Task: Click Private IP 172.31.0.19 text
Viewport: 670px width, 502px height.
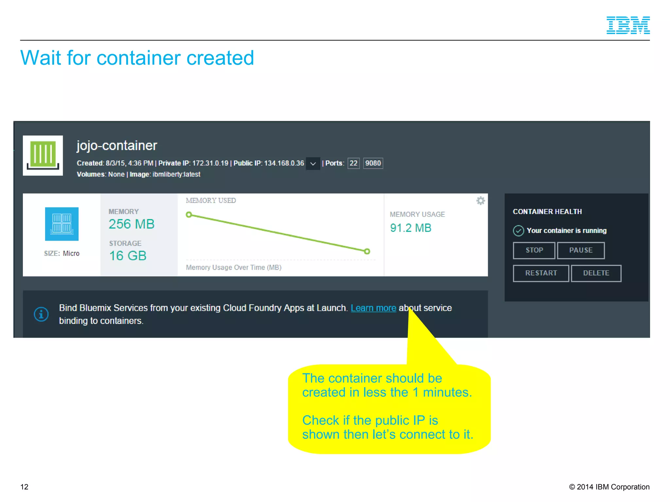Action: coord(193,163)
